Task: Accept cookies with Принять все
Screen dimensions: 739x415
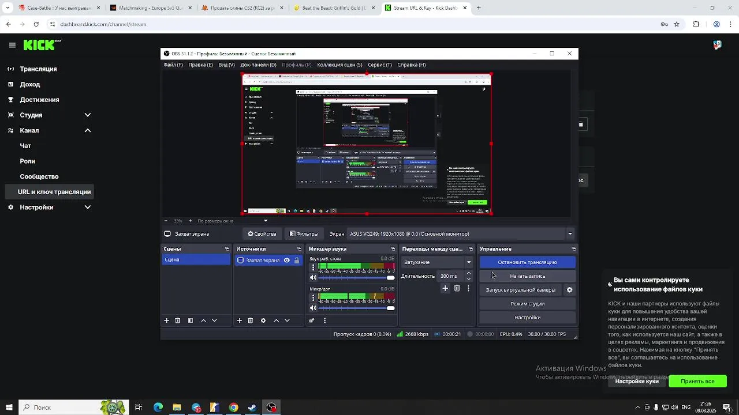Action: [697, 381]
